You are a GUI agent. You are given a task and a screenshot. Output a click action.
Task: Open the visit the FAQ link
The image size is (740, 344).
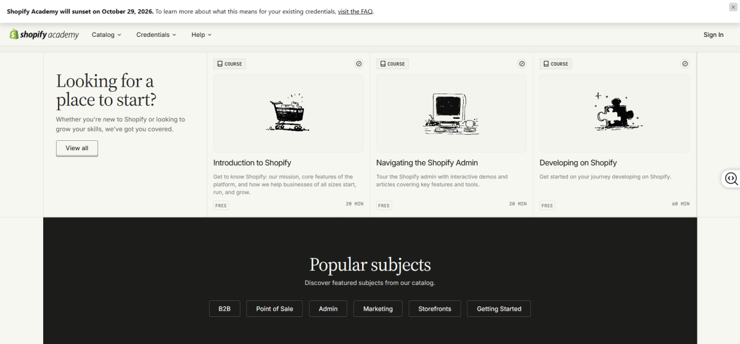click(x=355, y=12)
